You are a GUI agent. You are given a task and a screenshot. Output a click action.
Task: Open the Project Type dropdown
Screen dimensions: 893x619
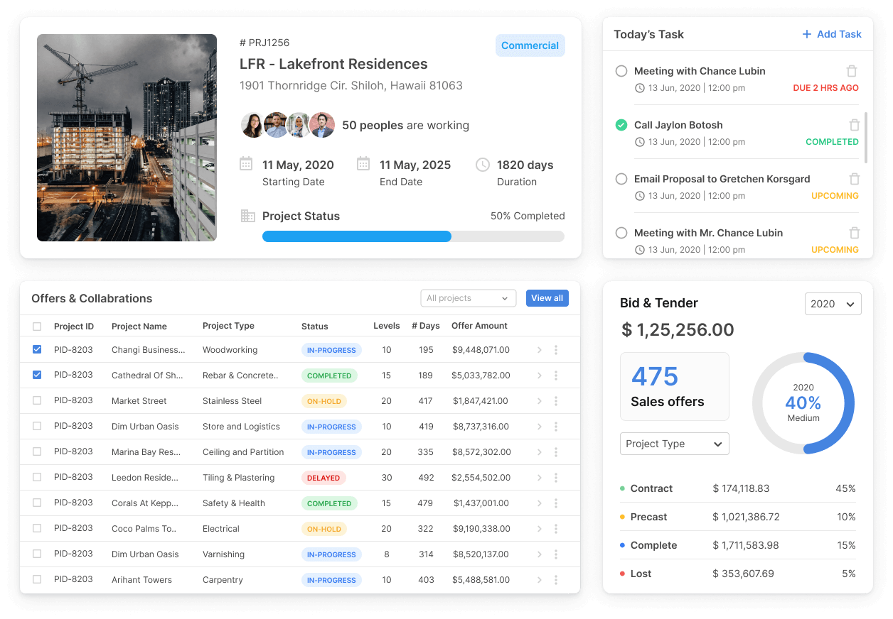[674, 444]
